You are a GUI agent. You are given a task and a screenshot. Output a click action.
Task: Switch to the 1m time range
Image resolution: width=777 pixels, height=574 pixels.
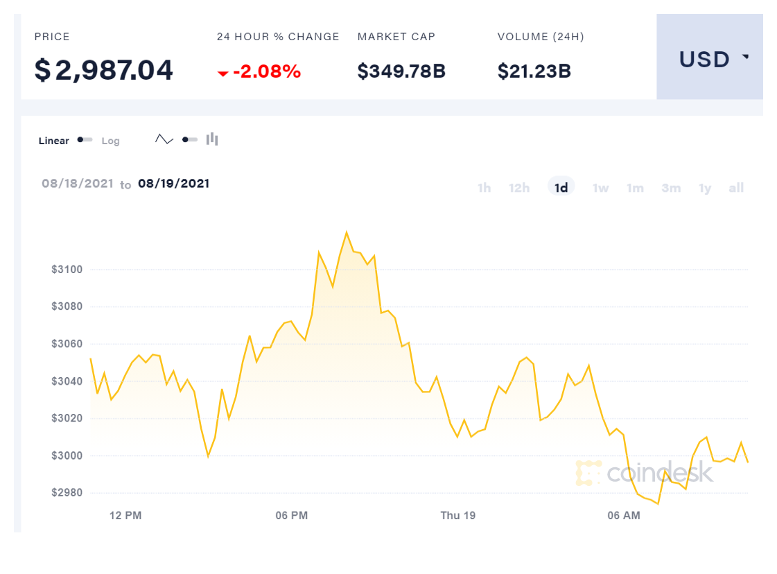coord(635,188)
